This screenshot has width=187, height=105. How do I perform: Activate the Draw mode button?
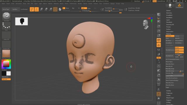coord(37,9)
